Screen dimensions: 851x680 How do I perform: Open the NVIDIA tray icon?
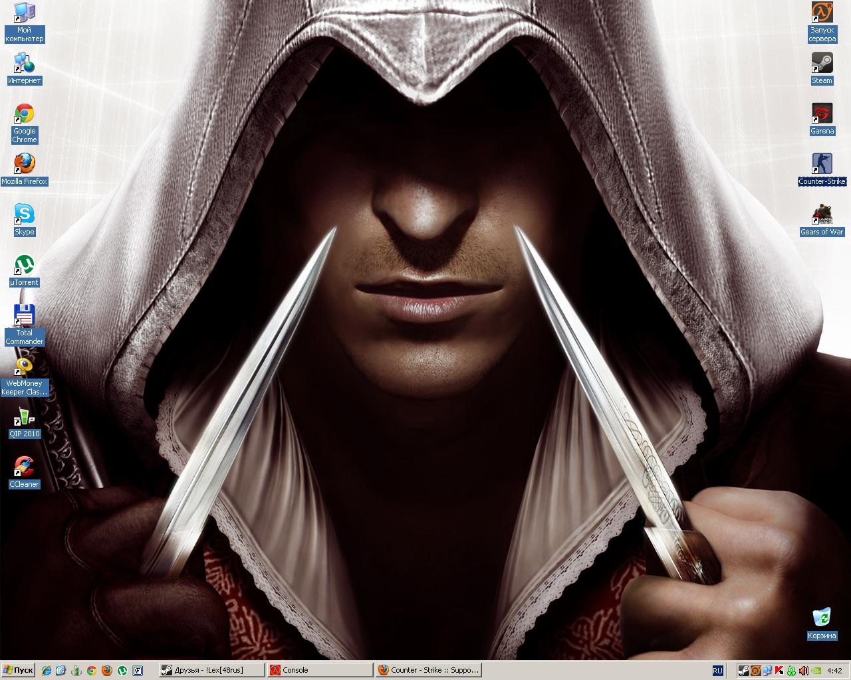click(x=815, y=671)
